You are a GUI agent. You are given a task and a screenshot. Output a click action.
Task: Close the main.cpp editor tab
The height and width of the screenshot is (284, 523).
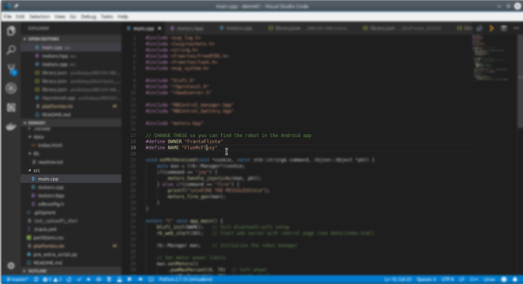coord(160,28)
